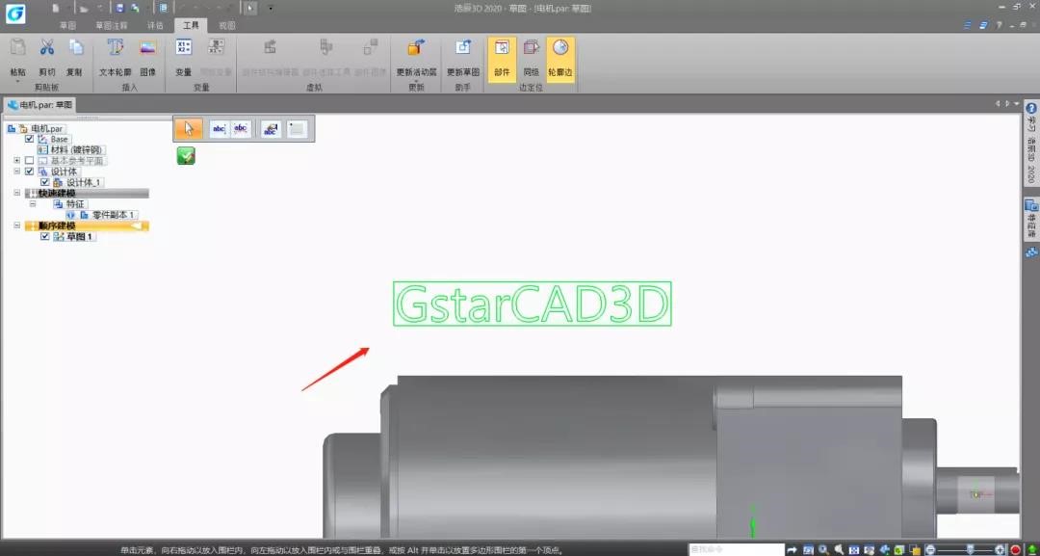Select the arrow pointer tool in command bar
Image resolution: width=1040 pixels, height=556 pixels.
[190, 129]
